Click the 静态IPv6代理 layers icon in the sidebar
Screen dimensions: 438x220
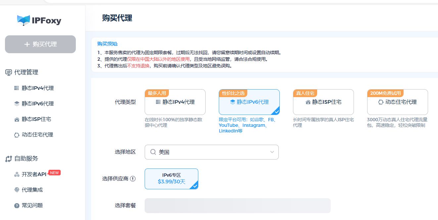pos(17,104)
